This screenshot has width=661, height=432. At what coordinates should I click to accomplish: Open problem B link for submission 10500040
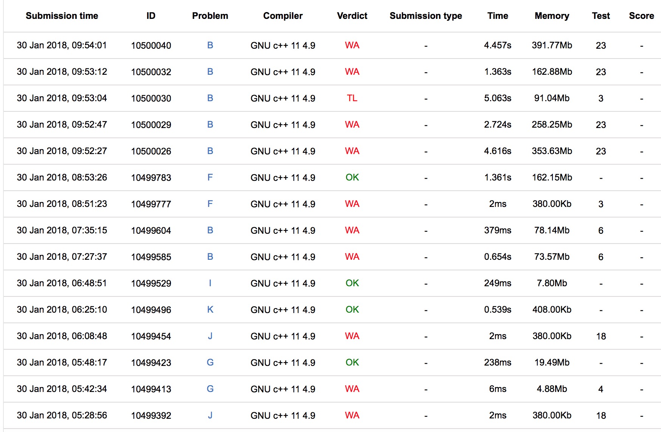point(210,45)
